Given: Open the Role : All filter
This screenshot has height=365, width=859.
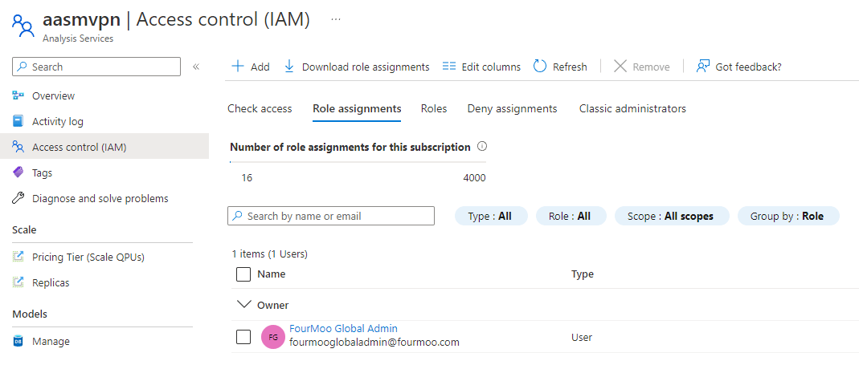Looking at the screenshot, I should [571, 216].
